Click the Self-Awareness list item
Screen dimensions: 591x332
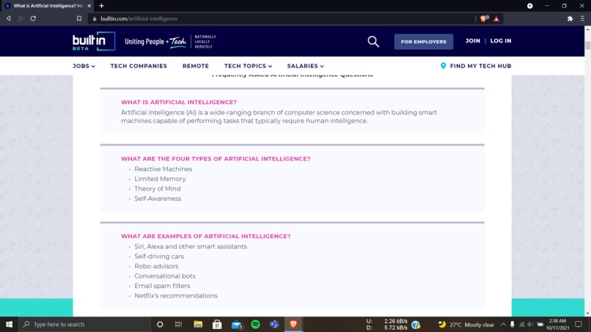[158, 199]
